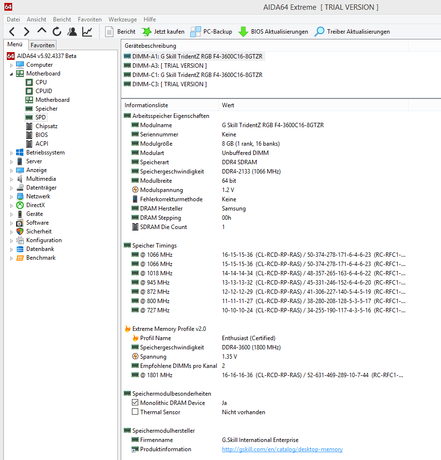Go up one level with the up arrow
This screenshot has width=441, height=460.
[42, 31]
